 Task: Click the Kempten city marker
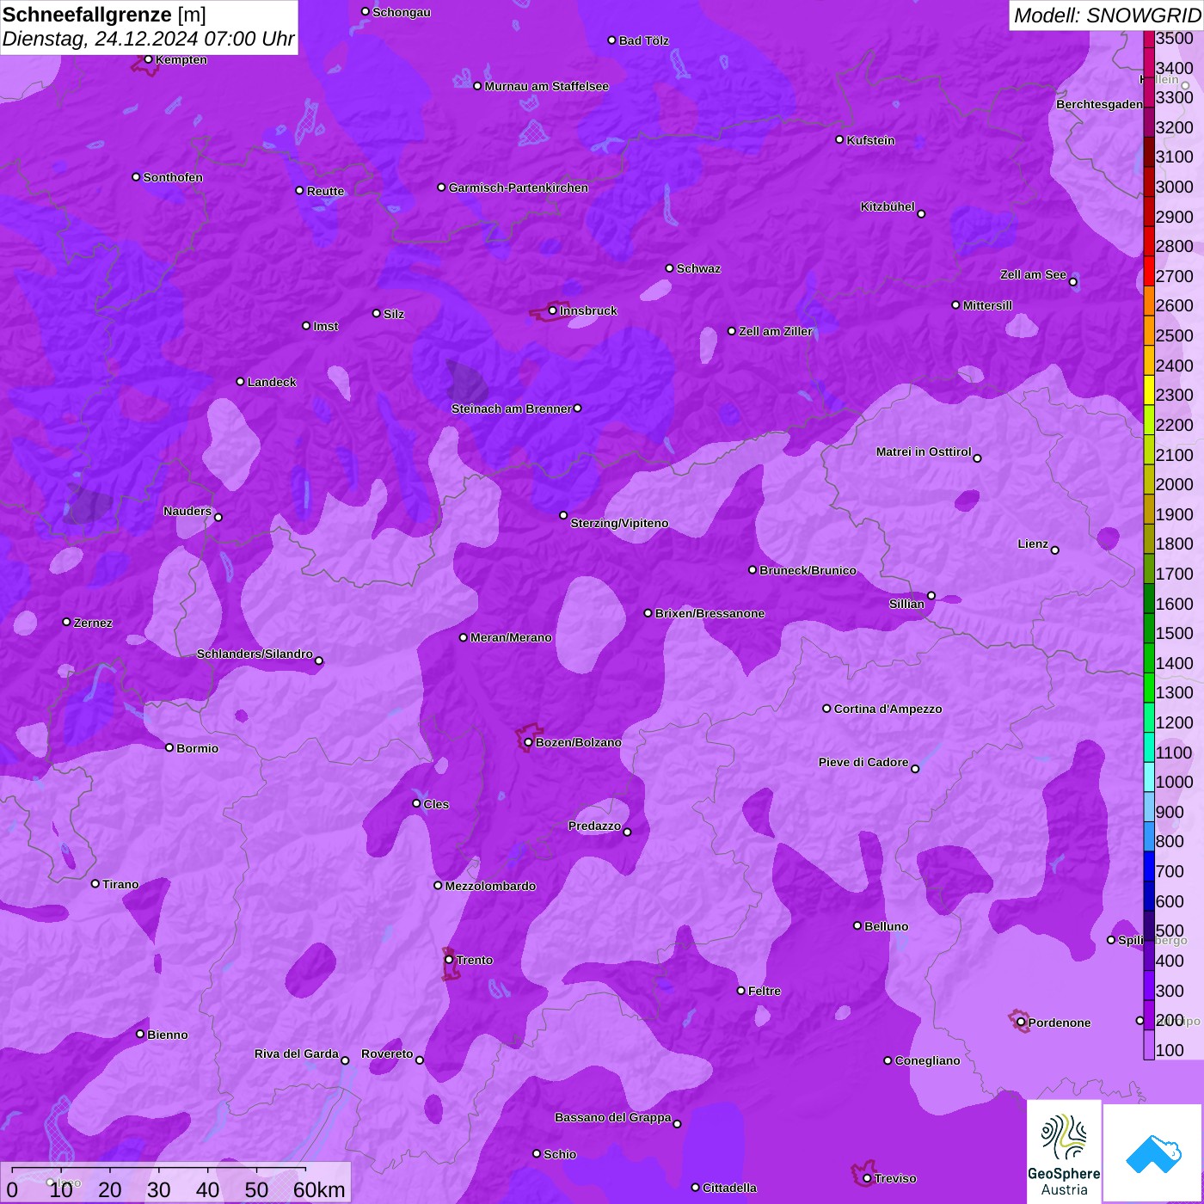149,59
